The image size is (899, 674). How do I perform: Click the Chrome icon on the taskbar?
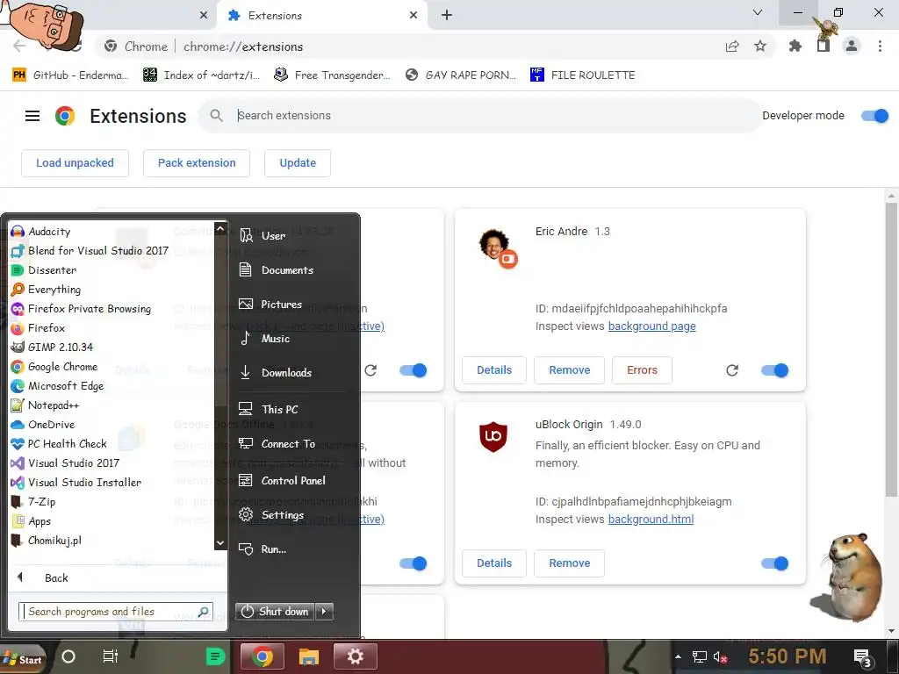click(262, 656)
